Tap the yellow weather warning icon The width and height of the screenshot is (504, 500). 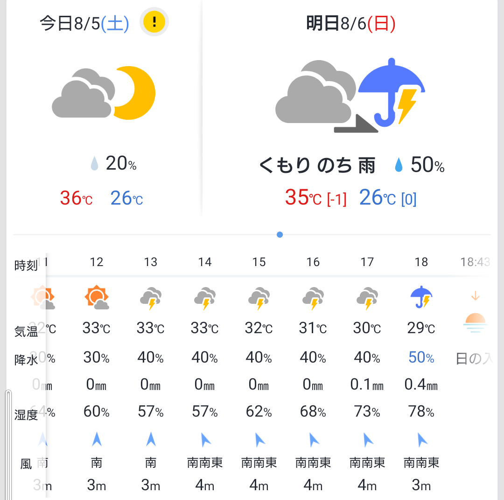point(154,22)
